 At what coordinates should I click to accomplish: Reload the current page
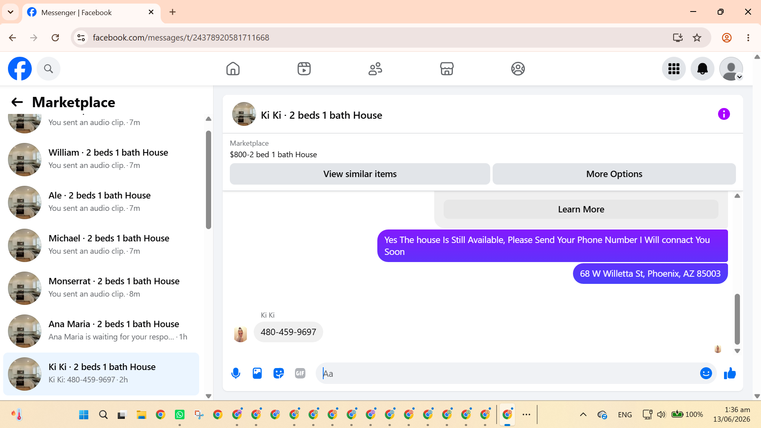tap(55, 38)
